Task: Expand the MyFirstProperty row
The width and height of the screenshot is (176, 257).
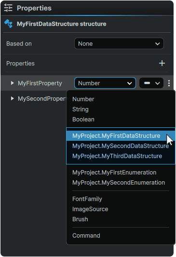Action: pyautogui.click(x=12, y=83)
